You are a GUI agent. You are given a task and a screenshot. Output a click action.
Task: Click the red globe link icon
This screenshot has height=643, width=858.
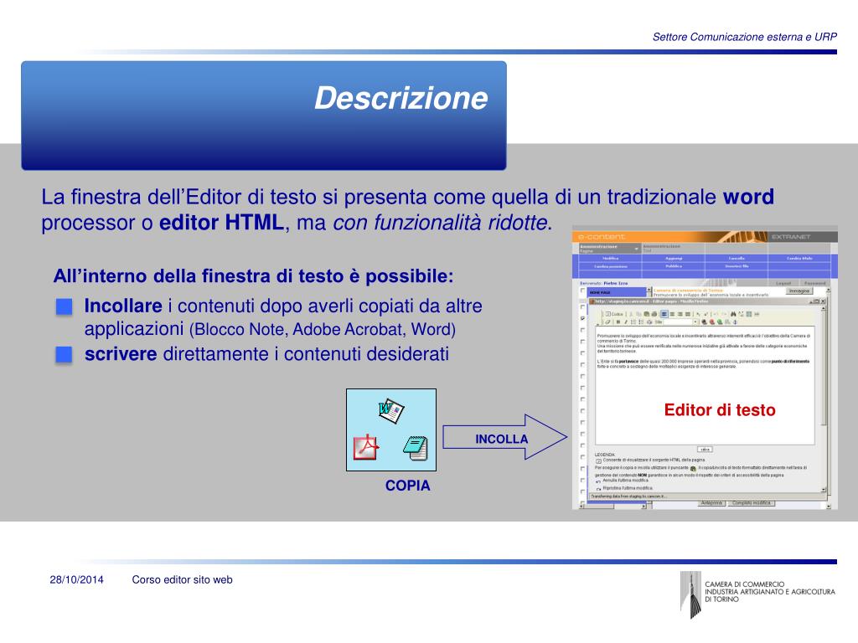pos(712,322)
